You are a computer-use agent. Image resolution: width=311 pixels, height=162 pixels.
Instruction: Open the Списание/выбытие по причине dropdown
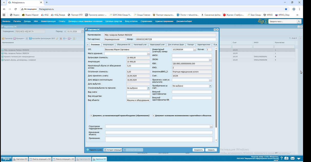point(148,88)
